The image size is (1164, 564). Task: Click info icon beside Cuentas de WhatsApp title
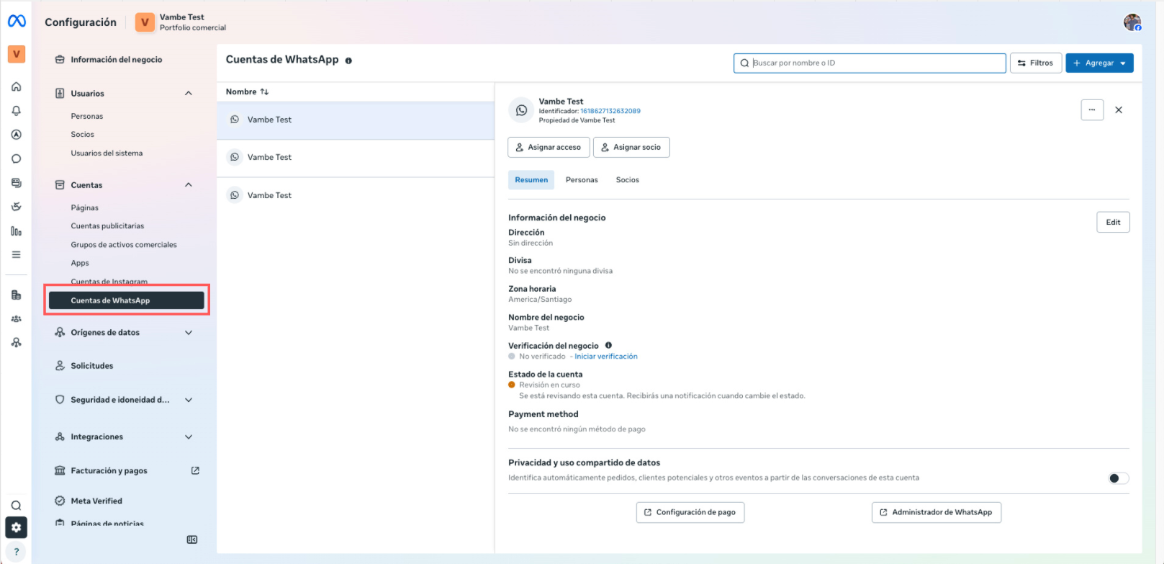pos(348,61)
